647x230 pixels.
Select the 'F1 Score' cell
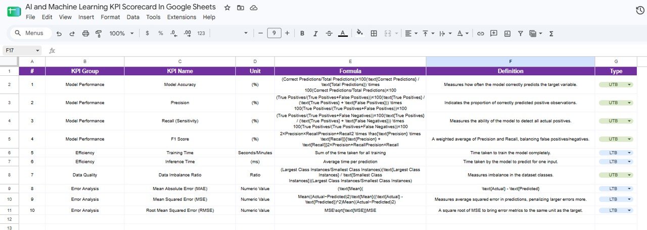179,139
